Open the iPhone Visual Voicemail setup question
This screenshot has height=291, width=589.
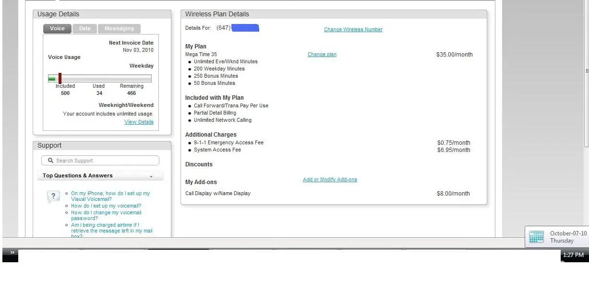(110, 196)
